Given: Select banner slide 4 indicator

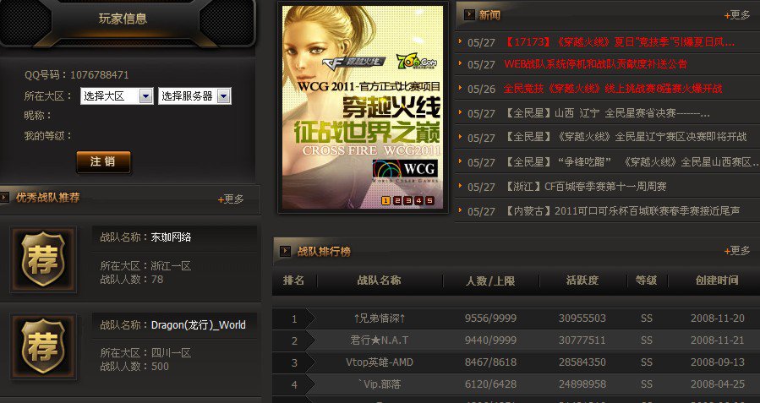Looking at the screenshot, I should click(x=418, y=200).
